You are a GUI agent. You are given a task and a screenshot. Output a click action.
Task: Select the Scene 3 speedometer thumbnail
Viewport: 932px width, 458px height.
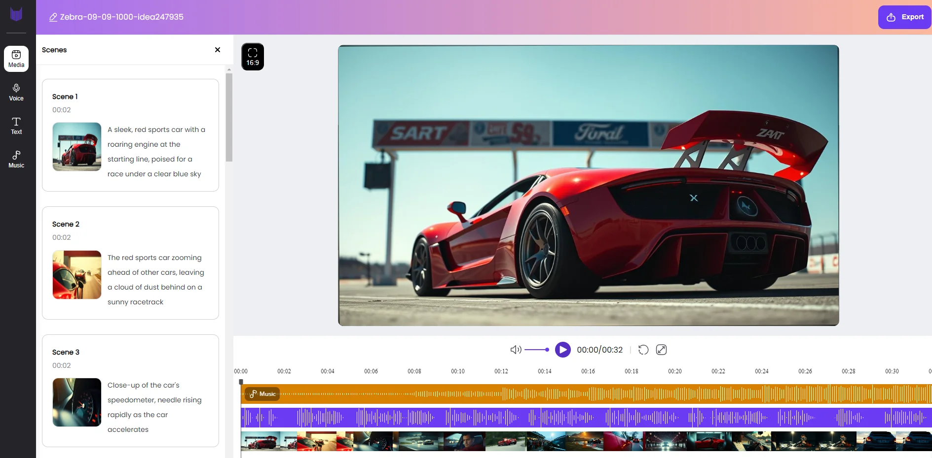point(77,402)
